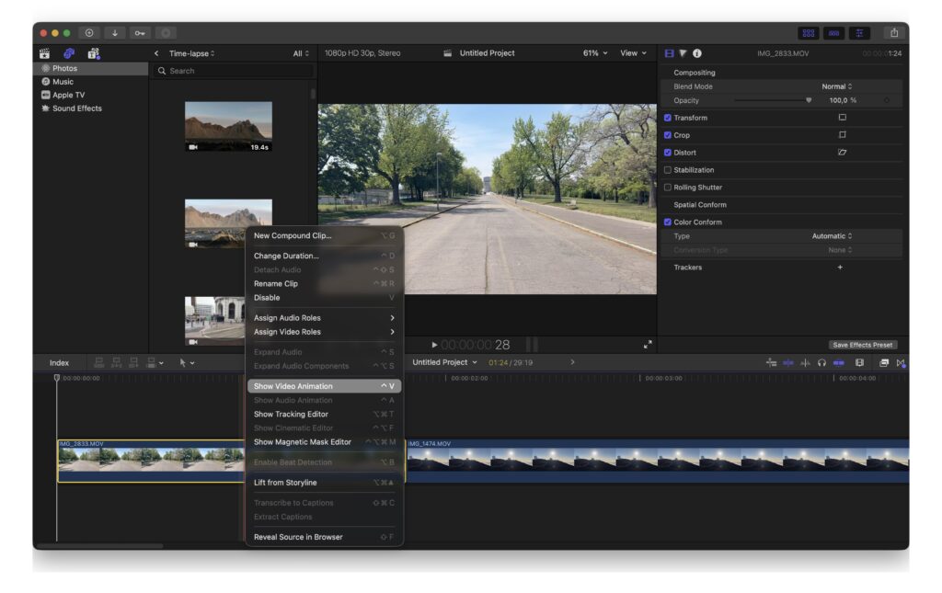Toggle the Inspector sliders button
This screenshot has width=942, height=593.
point(860,33)
